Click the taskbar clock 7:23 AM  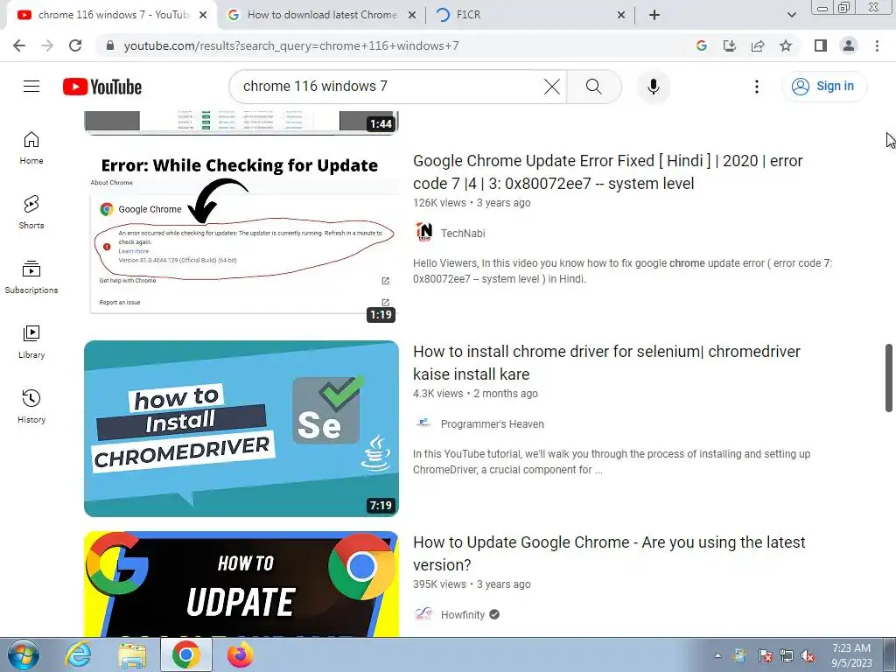(851, 654)
